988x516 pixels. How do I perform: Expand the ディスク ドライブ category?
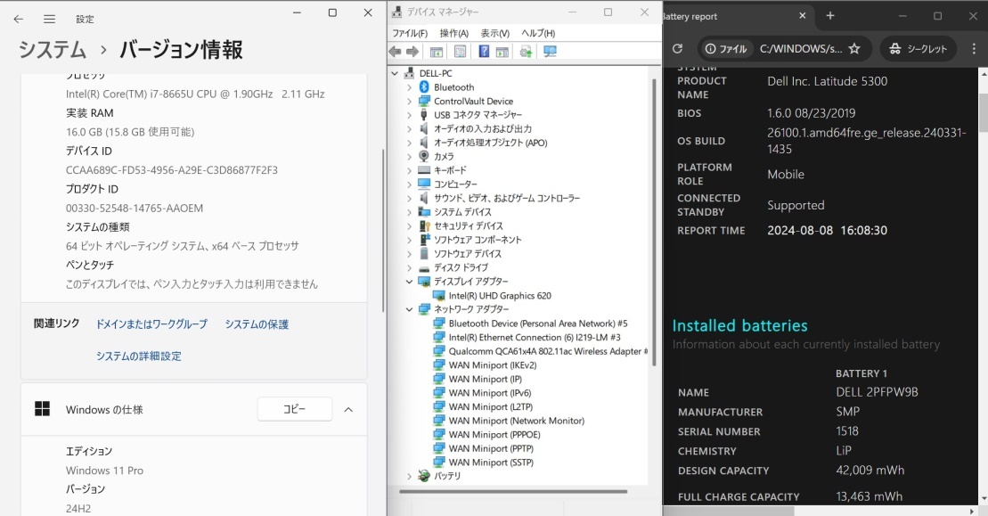pyautogui.click(x=410, y=267)
